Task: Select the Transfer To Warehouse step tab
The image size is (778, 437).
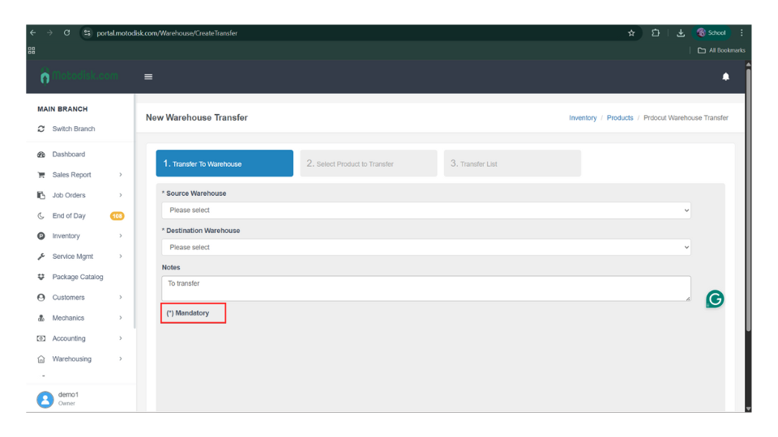Action: click(x=224, y=163)
